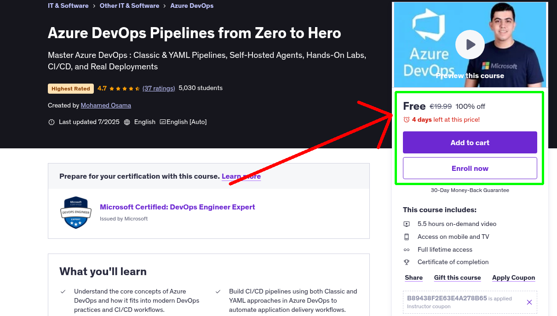557x316 pixels.
Task: Click the B89438F2E63E4A278B65 coupon code
Action: pyautogui.click(x=447, y=298)
